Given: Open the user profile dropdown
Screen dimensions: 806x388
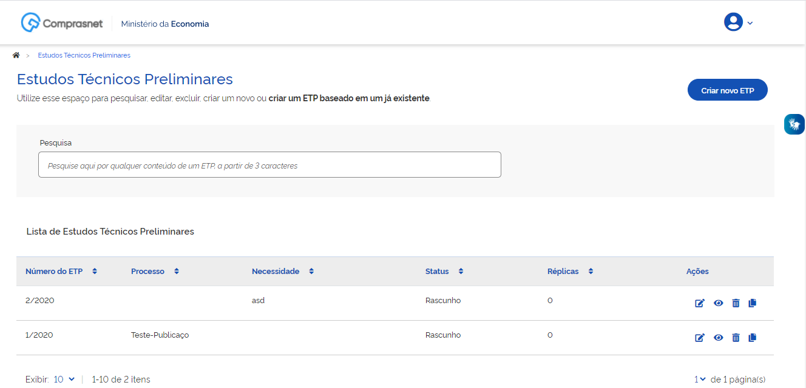Looking at the screenshot, I should 738,22.
